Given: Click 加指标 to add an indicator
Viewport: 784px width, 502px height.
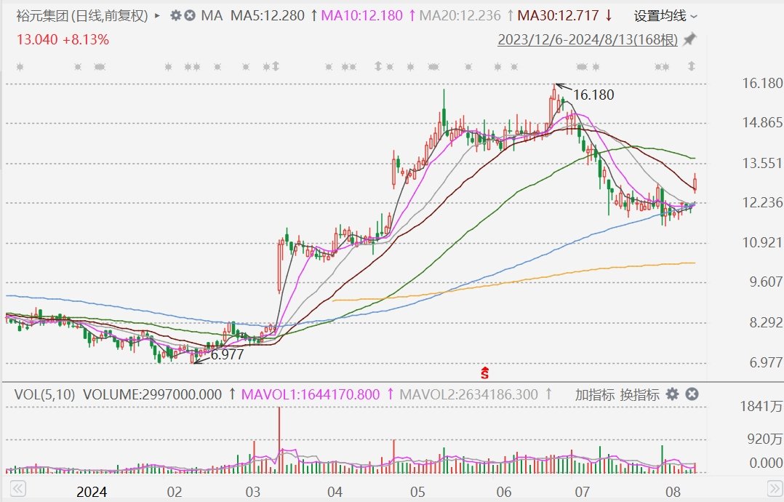Looking at the screenshot, I should [595, 394].
